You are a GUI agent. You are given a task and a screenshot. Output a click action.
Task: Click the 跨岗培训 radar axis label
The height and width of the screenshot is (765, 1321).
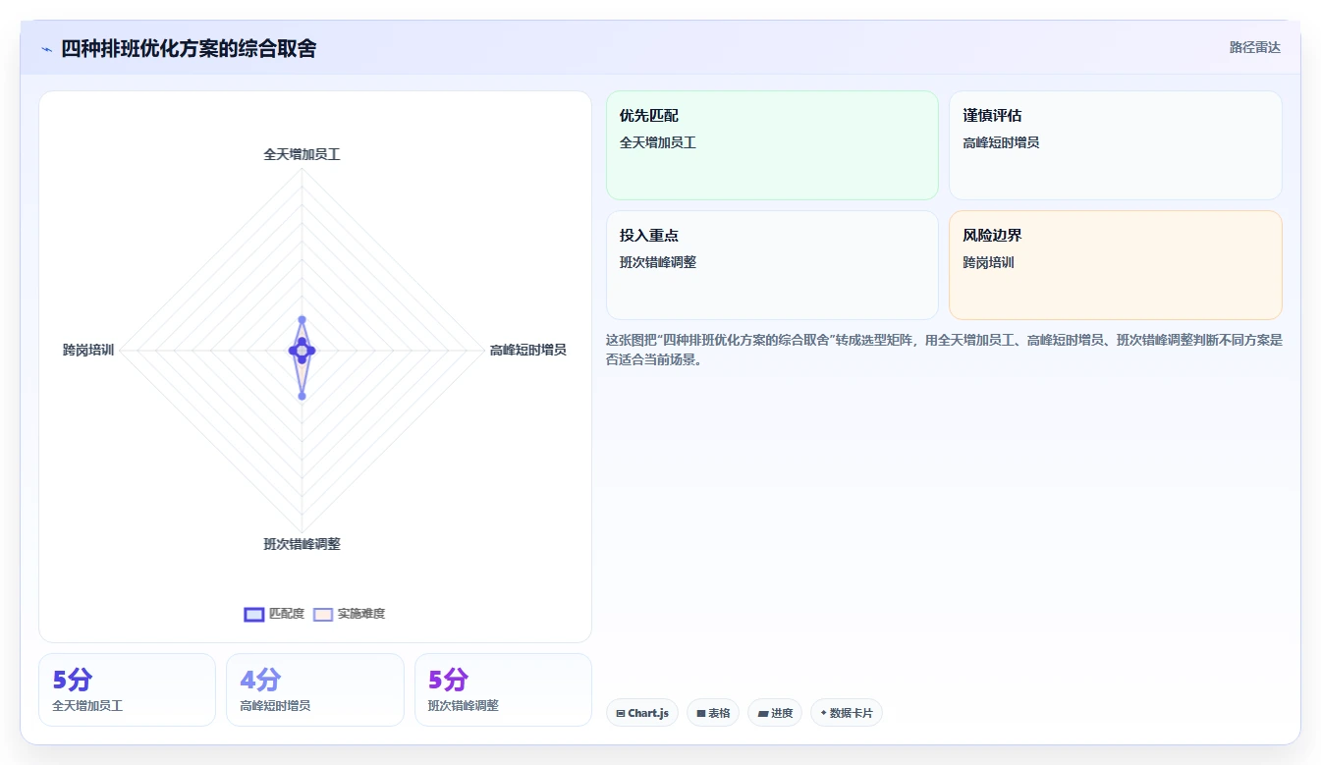88,350
